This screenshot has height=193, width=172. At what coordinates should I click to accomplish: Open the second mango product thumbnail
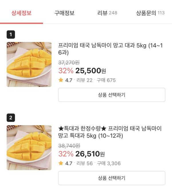(x=29, y=148)
